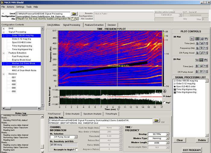Open folder browser for Data File Path
This screenshot has height=153, width=211.
click(156, 121)
